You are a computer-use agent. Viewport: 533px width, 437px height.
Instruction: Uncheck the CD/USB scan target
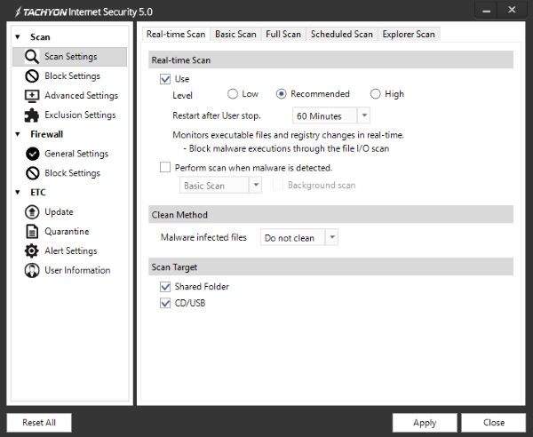pyautogui.click(x=165, y=303)
